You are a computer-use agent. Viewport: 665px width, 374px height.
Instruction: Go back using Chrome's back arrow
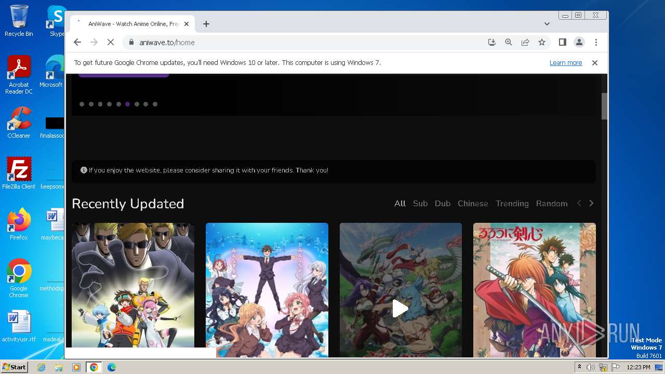pyautogui.click(x=77, y=43)
